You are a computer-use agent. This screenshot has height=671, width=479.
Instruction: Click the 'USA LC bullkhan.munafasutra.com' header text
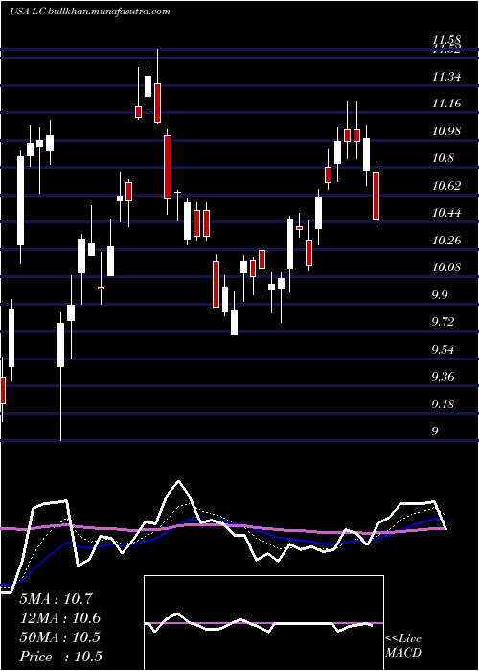click(90, 12)
